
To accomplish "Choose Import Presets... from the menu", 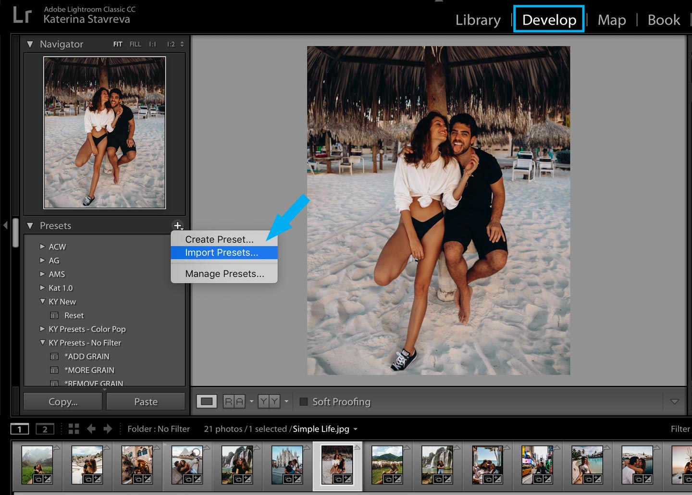I will coord(222,253).
